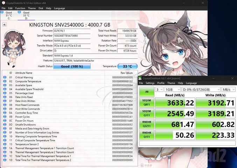Image resolution: width=237 pixels, height=168 pixels.
Task: Click the previous disk arrow button
Action: coord(5,24)
